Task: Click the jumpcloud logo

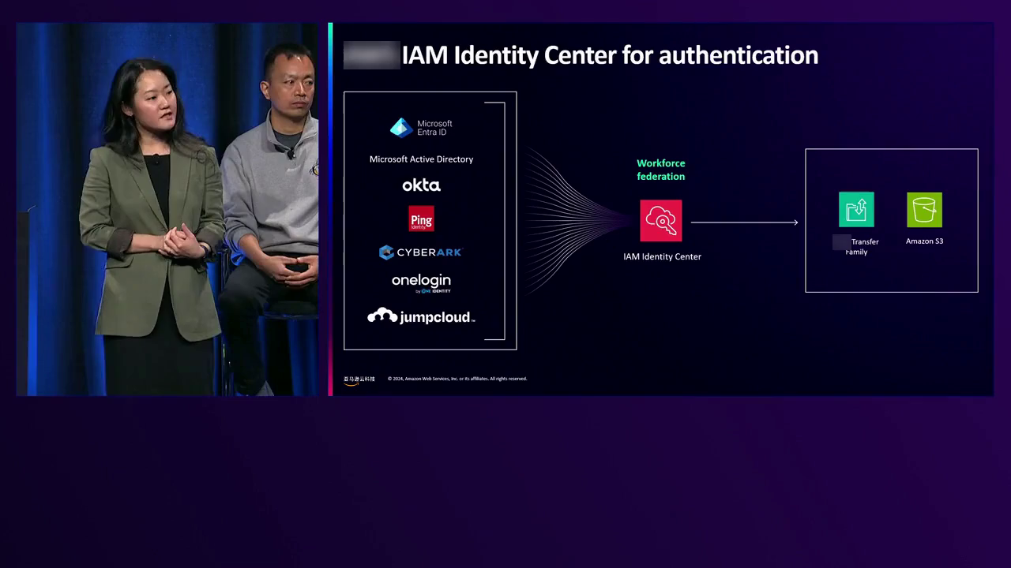Action: (421, 316)
